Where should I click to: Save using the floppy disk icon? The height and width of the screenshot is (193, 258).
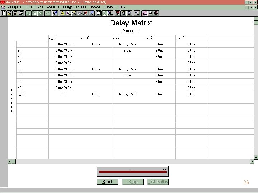point(15,13)
